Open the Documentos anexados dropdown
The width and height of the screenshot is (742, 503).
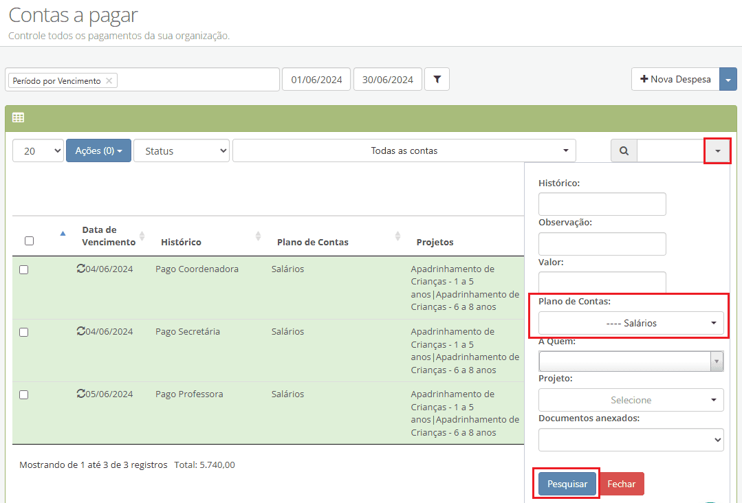tap(631, 440)
